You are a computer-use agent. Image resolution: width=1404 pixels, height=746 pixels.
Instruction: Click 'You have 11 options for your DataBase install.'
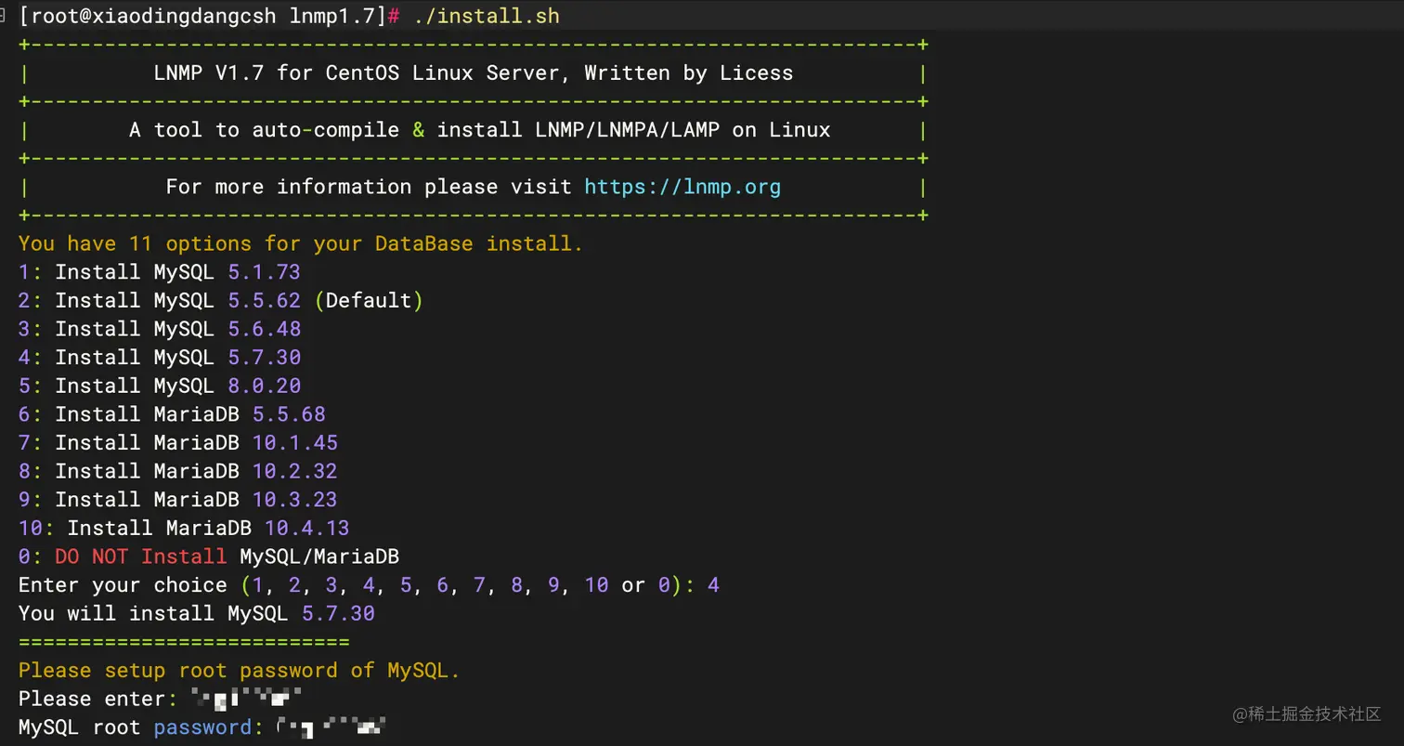click(x=301, y=244)
